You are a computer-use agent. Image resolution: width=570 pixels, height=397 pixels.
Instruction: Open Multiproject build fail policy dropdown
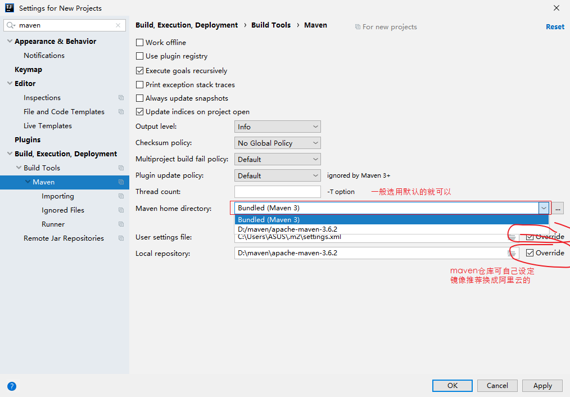tap(277, 159)
